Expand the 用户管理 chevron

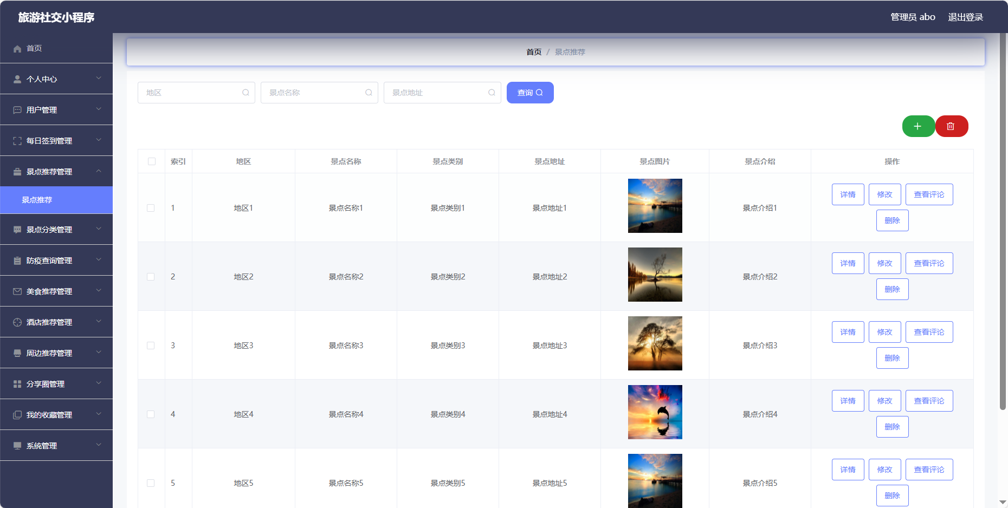click(x=99, y=109)
